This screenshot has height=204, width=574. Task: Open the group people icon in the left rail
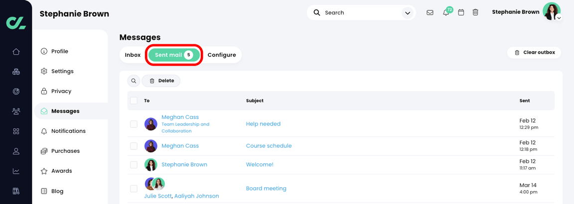[x=16, y=111]
